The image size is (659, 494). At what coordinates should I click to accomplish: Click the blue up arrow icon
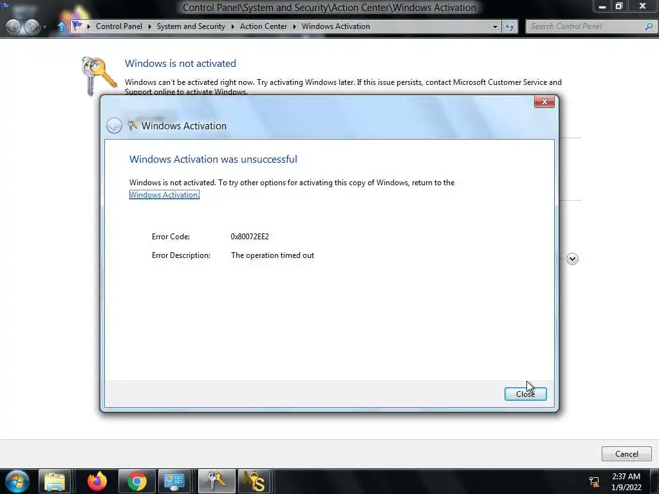click(61, 26)
